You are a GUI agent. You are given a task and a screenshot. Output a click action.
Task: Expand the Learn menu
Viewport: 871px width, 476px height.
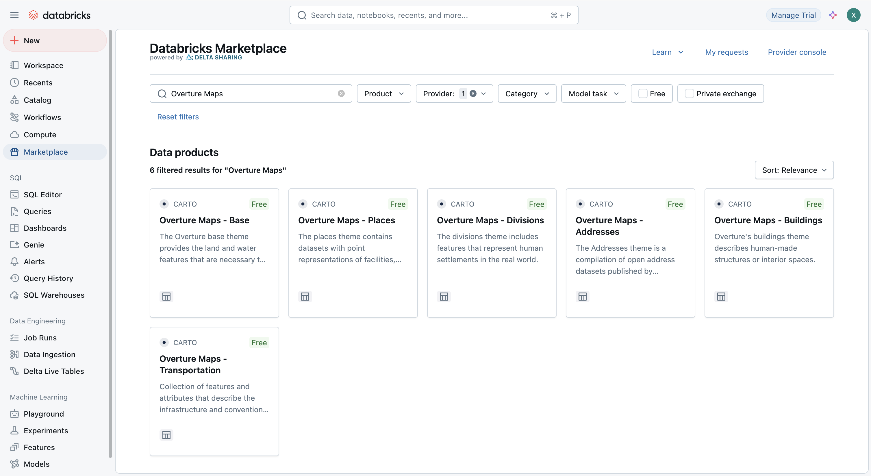click(x=668, y=52)
